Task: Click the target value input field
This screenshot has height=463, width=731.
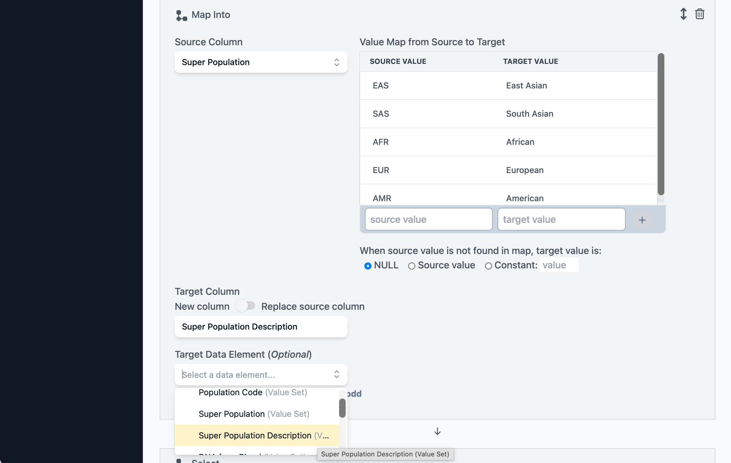Action: [x=561, y=219]
